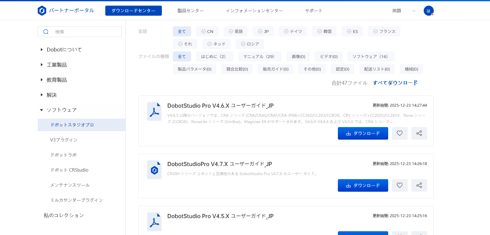Image resolution: width=490 pixels, height=235 pixels.
Task: Open the 製品センター menu
Action: coord(190,11)
